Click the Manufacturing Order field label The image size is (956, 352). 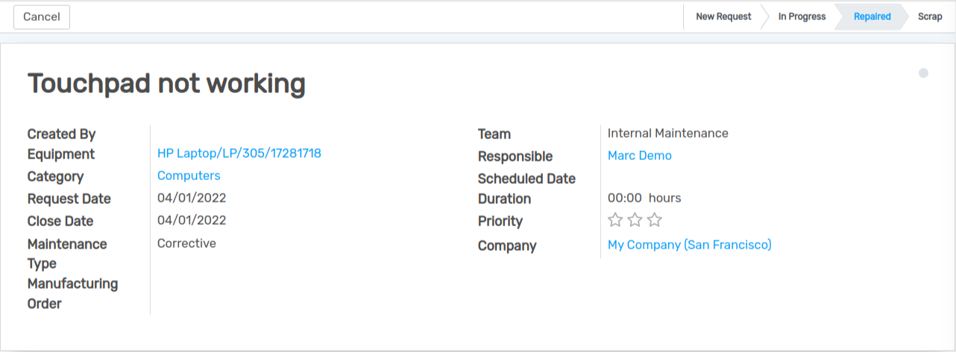tap(72, 293)
